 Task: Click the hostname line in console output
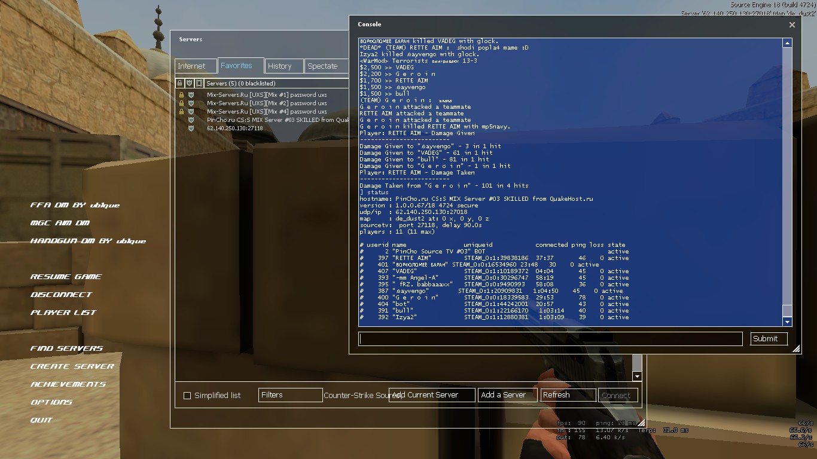[476, 198]
